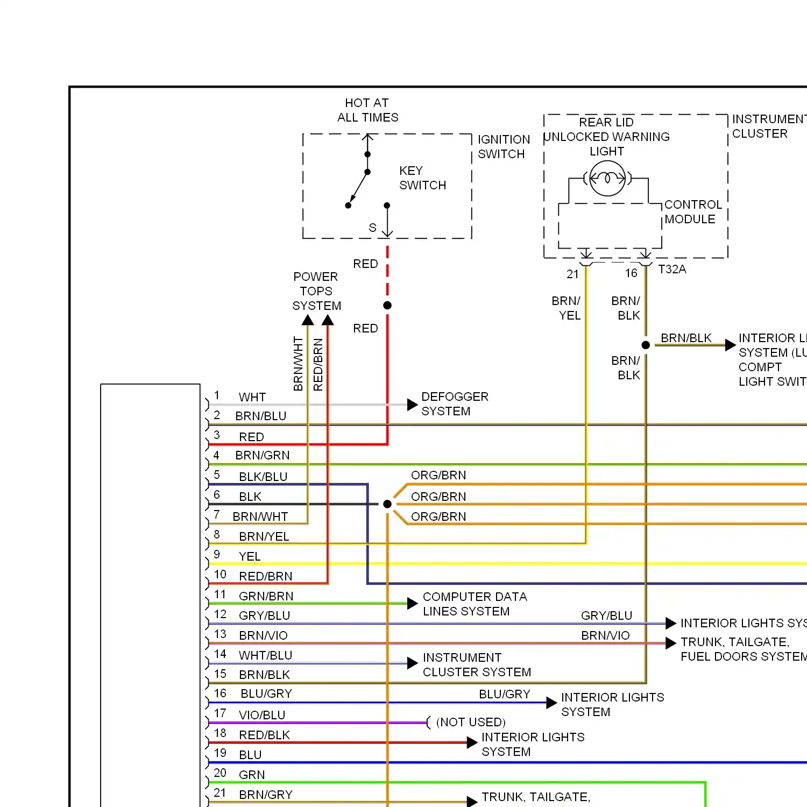Screen dimensions: 807x807
Task: Click the BLU label on pin 19
Action: click(250, 755)
